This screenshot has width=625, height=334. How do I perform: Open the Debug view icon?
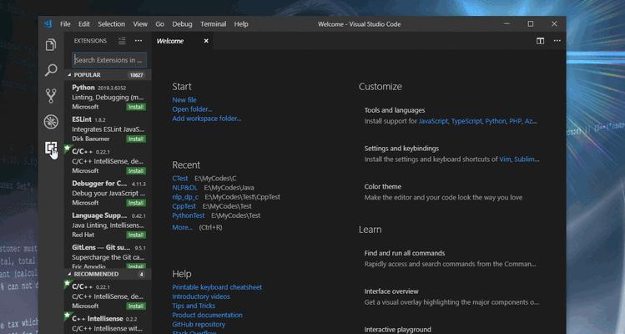[51, 122]
